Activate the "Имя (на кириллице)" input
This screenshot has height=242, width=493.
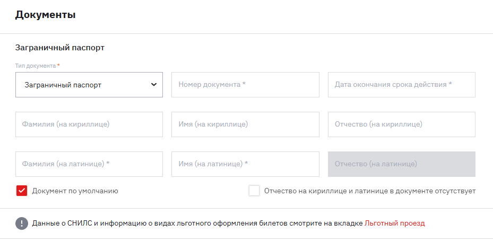pos(245,124)
